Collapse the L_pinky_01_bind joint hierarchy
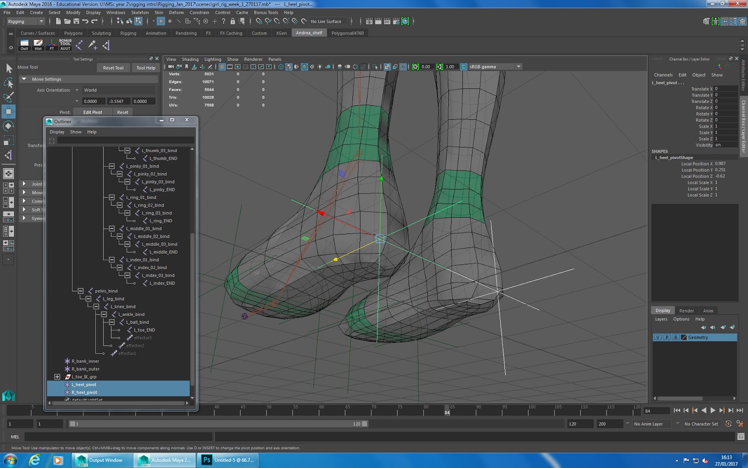Viewport: 748px width, 468px height. point(111,166)
